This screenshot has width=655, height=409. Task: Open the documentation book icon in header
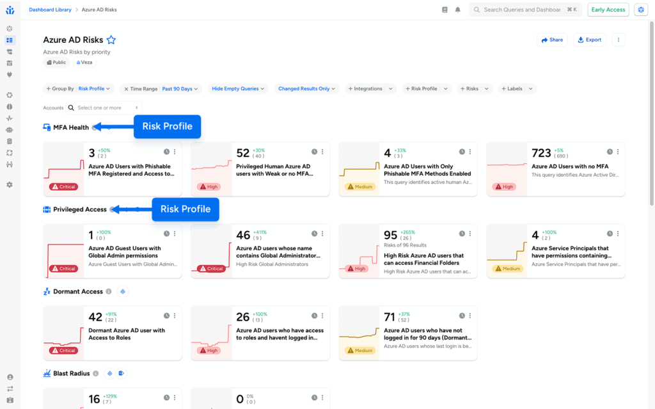point(445,10)
